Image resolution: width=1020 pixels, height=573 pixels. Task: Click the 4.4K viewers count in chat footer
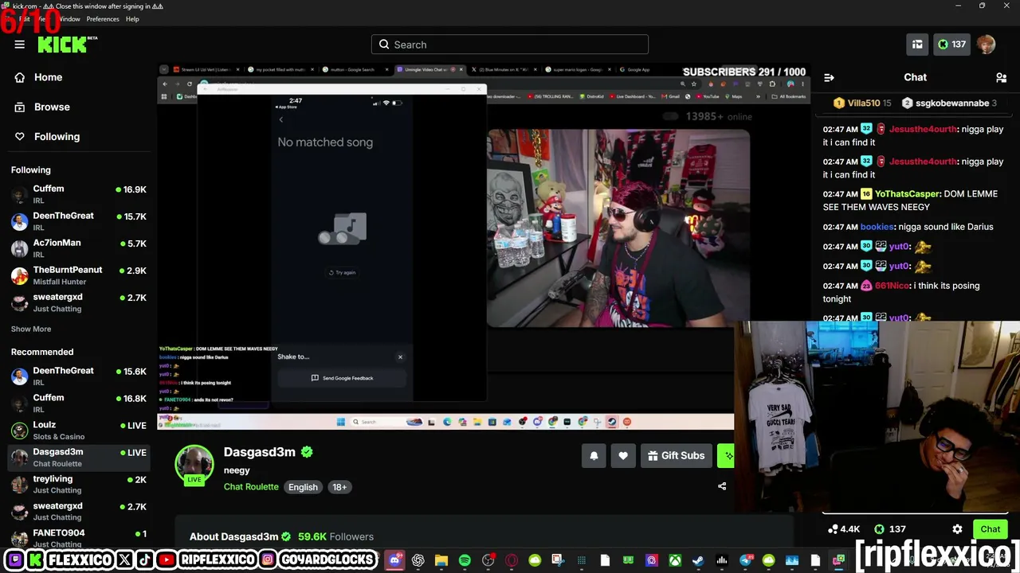[x=844, y=529]
